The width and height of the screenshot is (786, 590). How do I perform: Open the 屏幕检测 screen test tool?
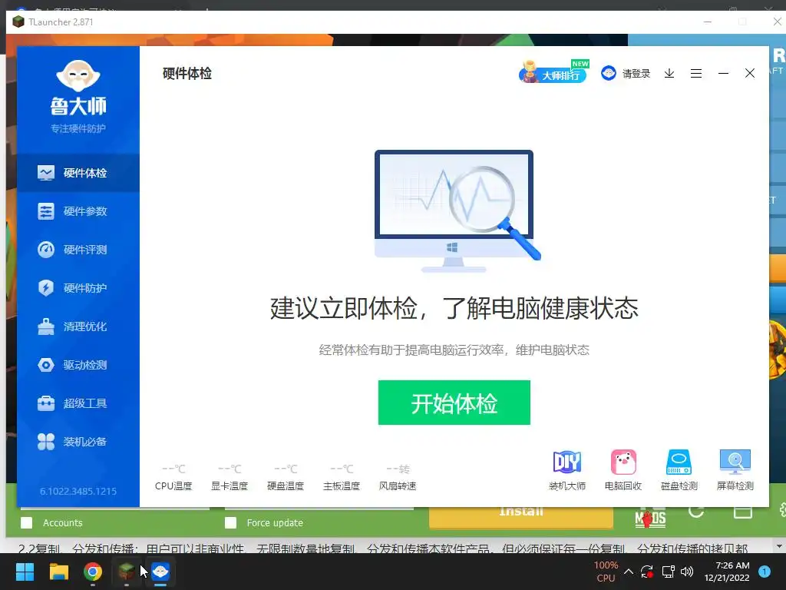coord(735,470)
